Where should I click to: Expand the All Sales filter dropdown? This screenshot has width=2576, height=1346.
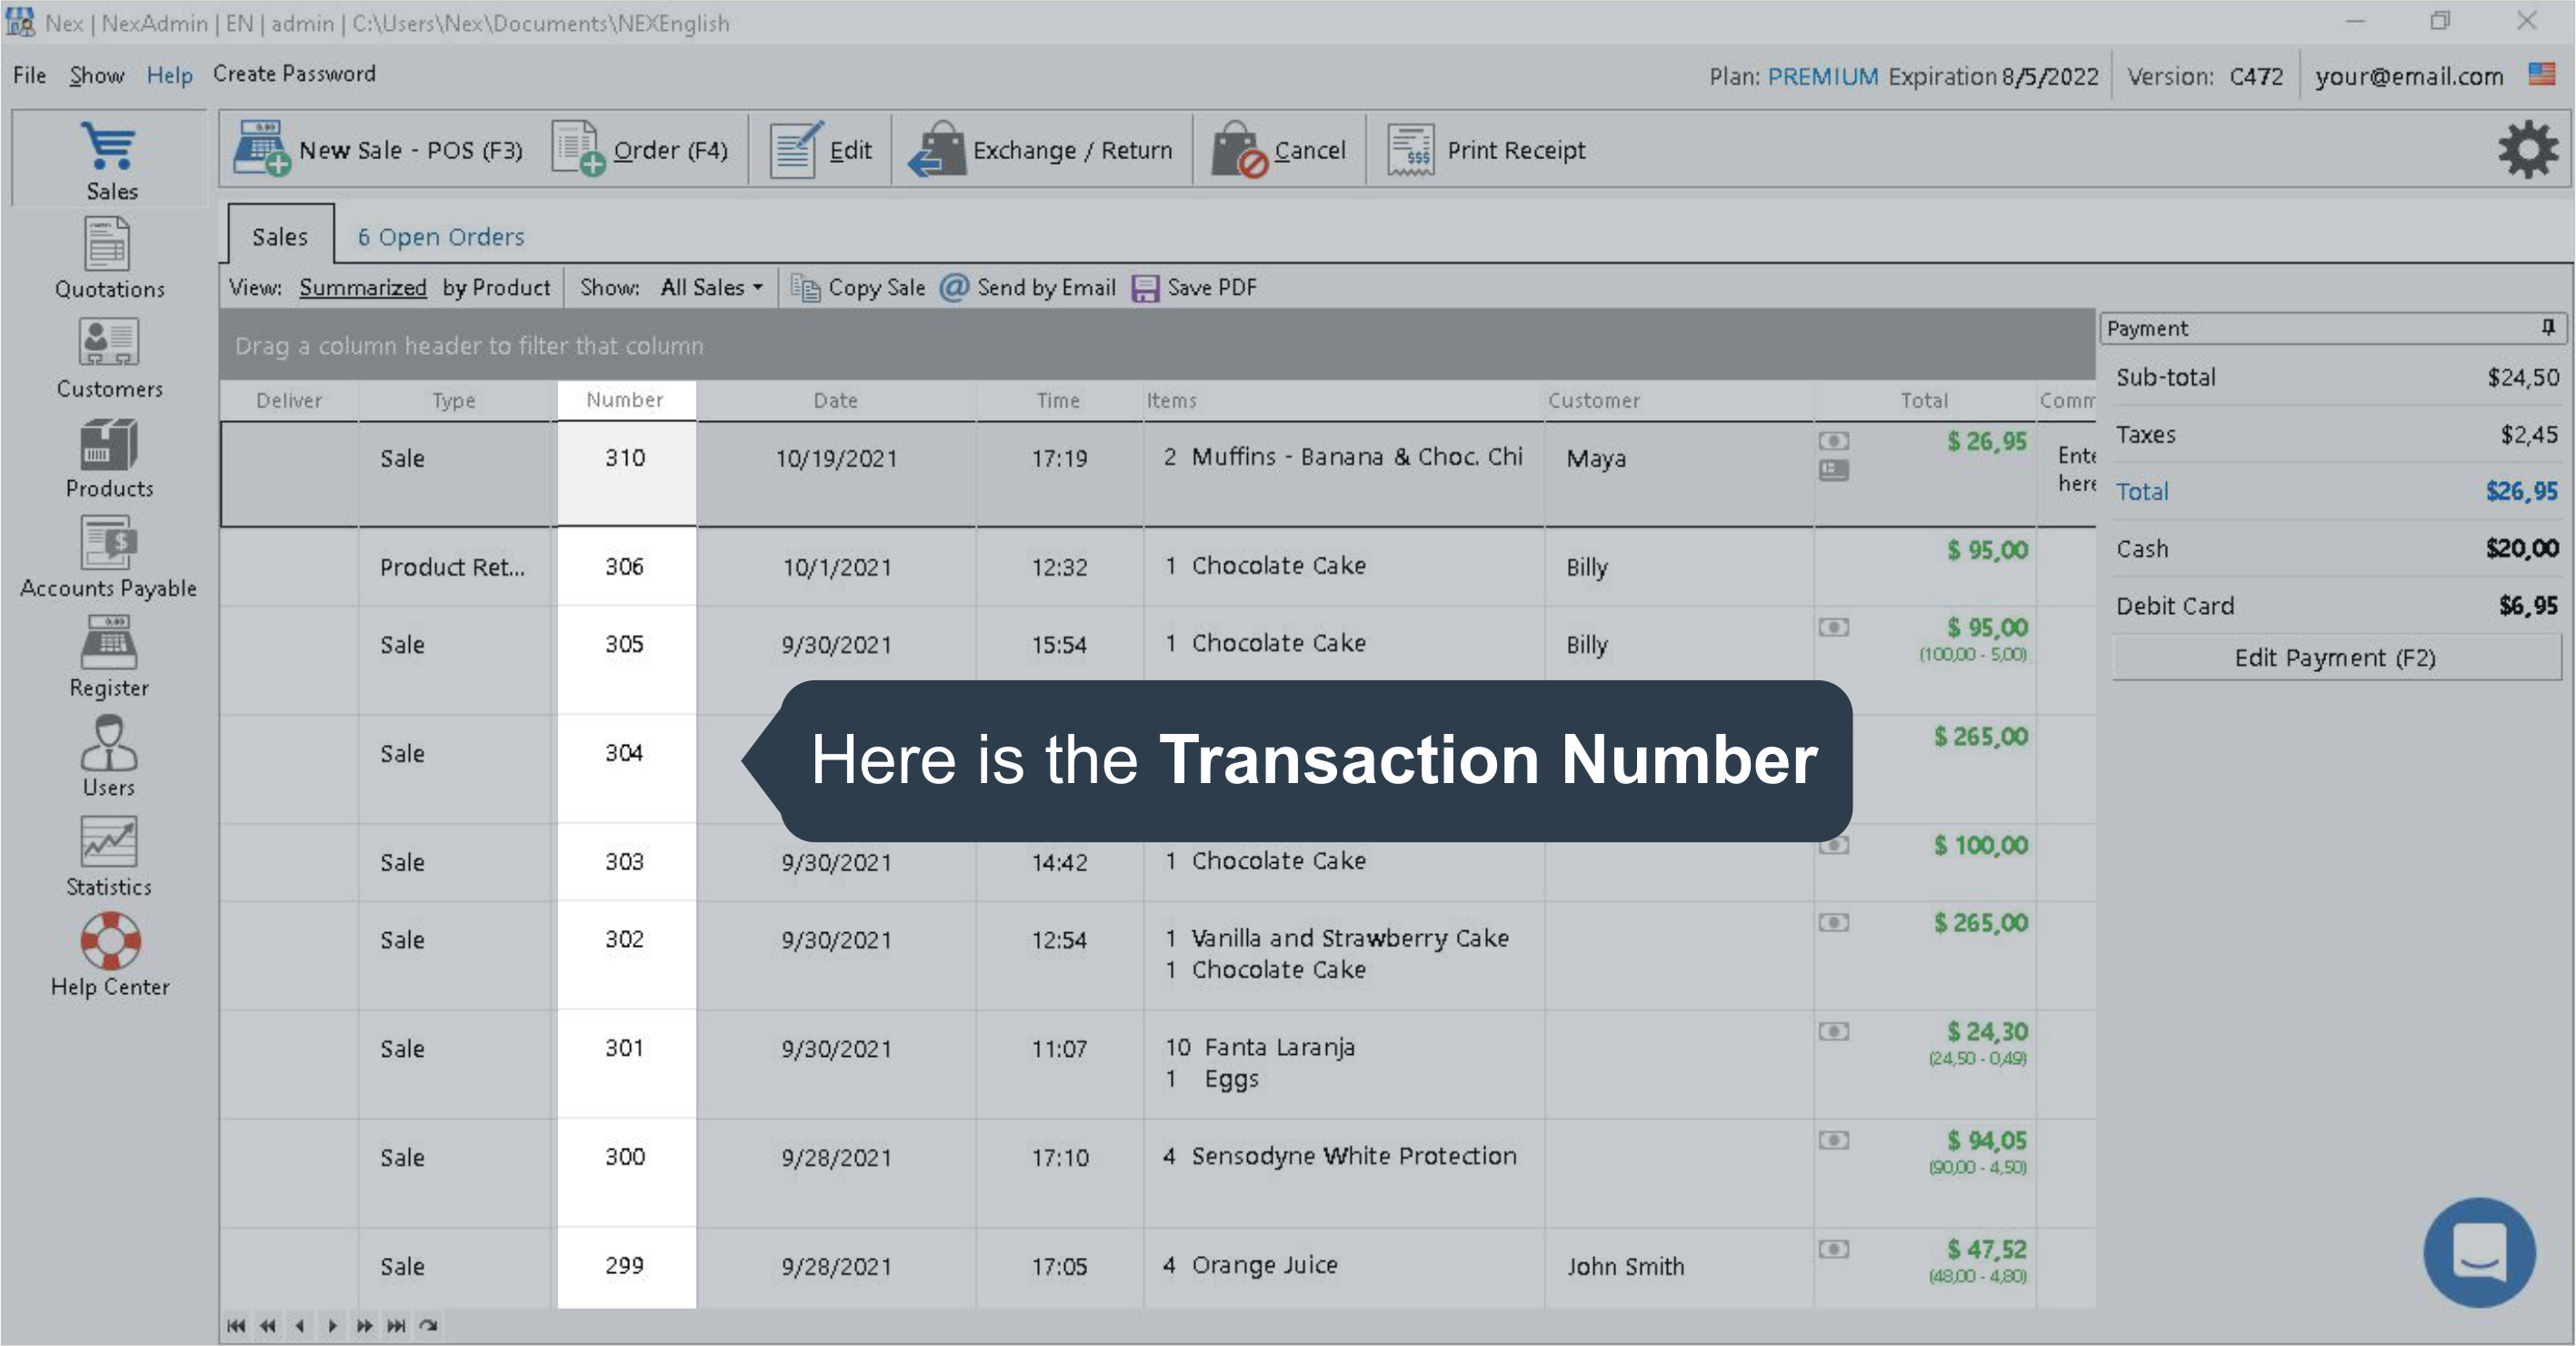711,288
